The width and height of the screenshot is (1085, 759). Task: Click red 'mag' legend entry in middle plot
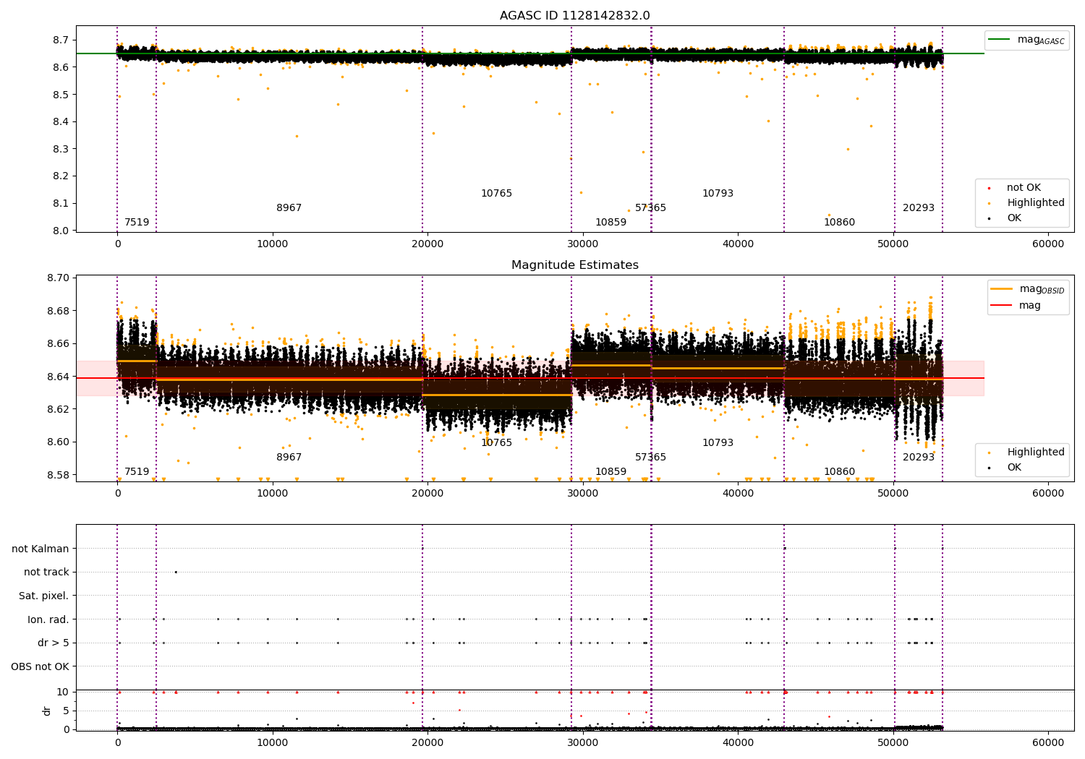(1016, 306)
